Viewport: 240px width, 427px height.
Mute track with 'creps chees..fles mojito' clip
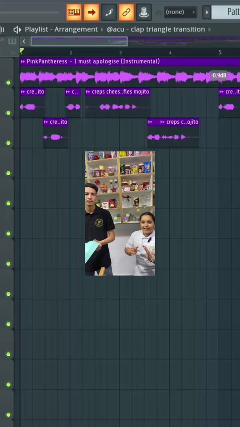tap(8, 113)
